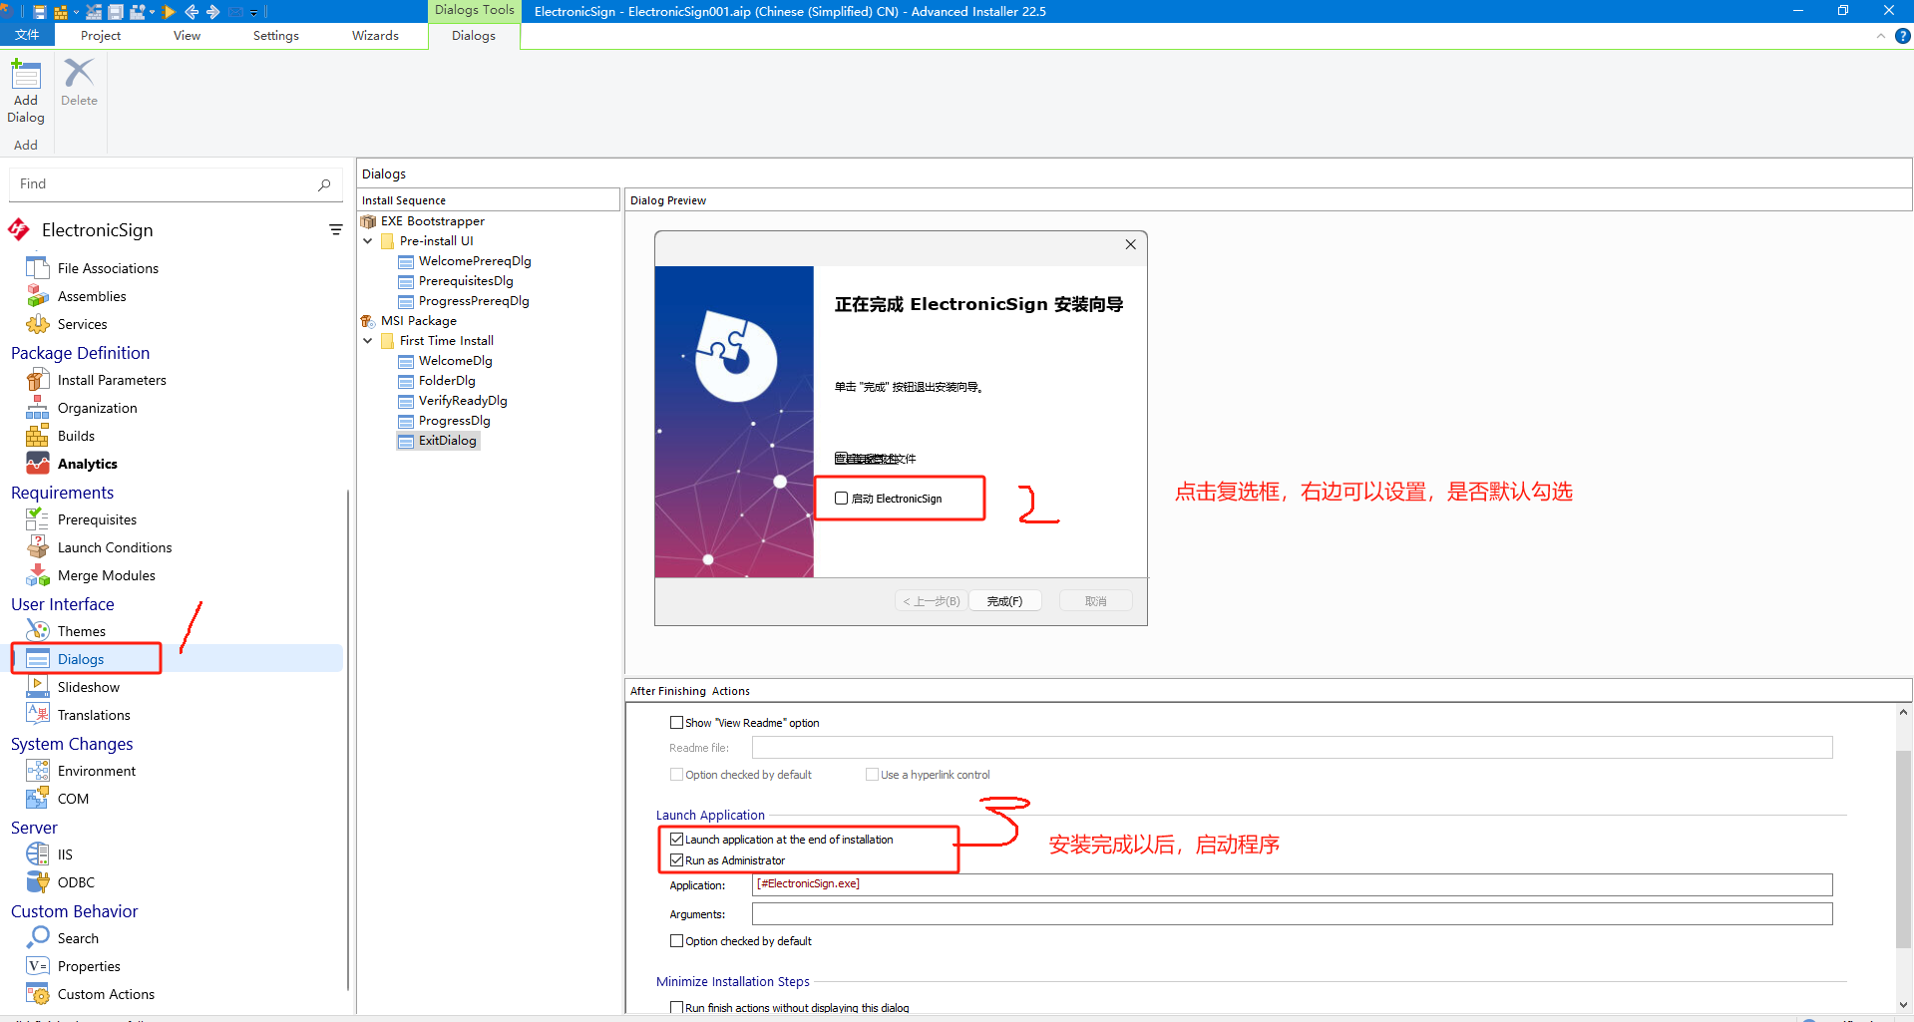Click the navigate Back arrow icon
The height and width of the screenshot is (1022, 1914).
191,12
